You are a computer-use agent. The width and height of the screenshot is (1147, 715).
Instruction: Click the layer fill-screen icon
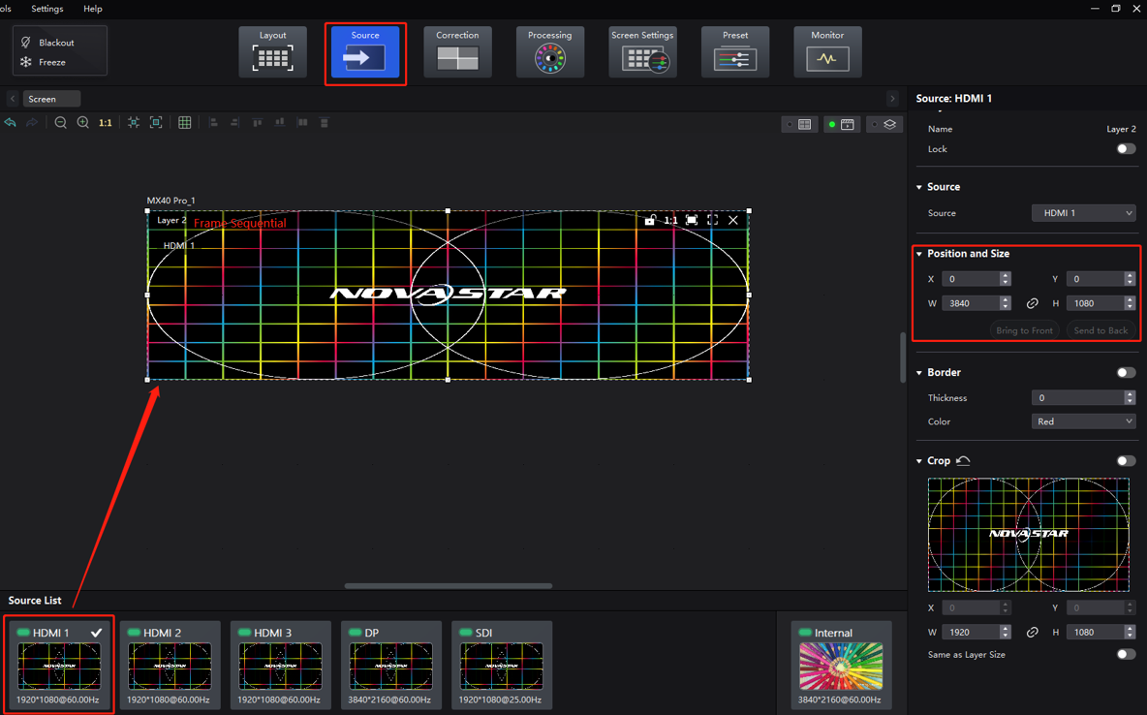(692, 220)
